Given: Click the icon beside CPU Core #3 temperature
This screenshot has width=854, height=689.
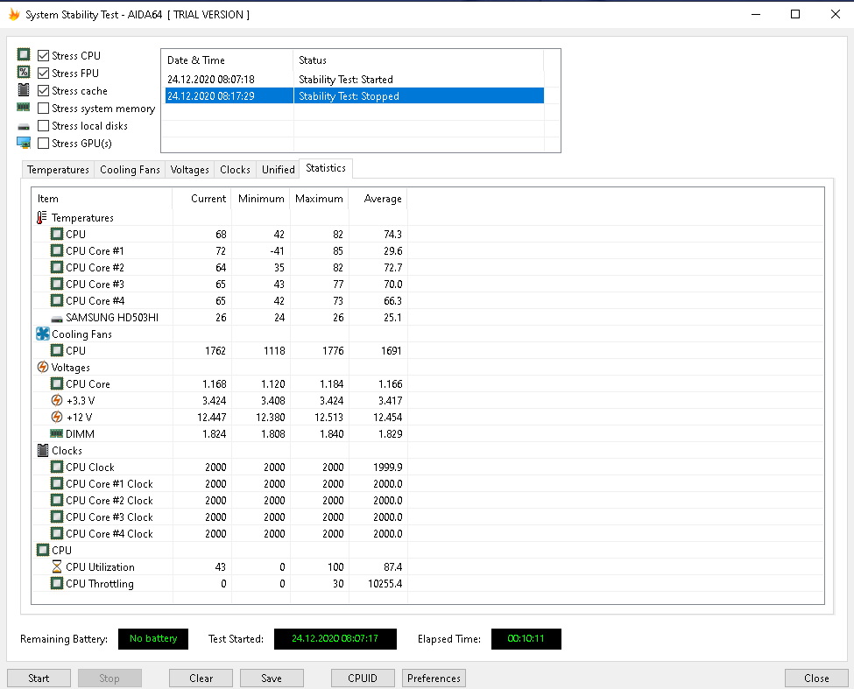Looking at the screenshot, I should click(x=57, y=284).
